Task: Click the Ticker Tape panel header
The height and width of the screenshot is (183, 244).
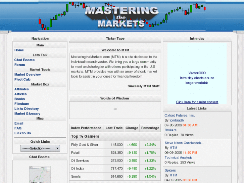Action: 115,39
